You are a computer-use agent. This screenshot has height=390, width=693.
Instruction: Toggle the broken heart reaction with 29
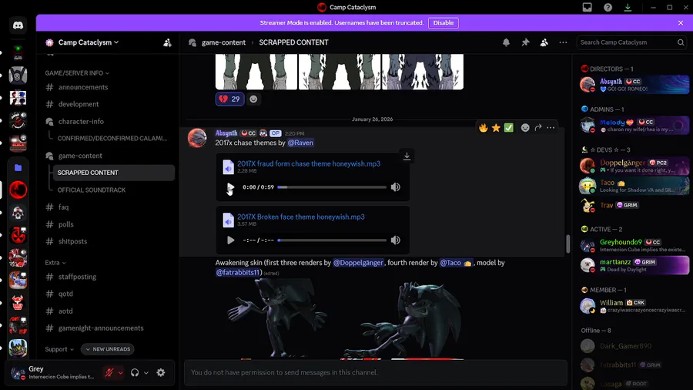229,99
